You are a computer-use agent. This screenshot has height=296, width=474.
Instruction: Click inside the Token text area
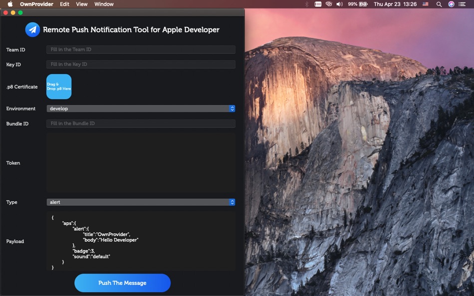coord(141,163)
